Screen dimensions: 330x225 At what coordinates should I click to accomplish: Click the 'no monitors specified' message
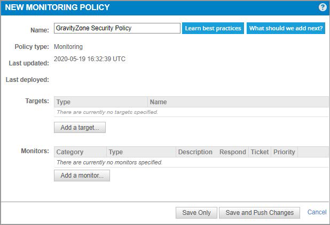[109, 162]
